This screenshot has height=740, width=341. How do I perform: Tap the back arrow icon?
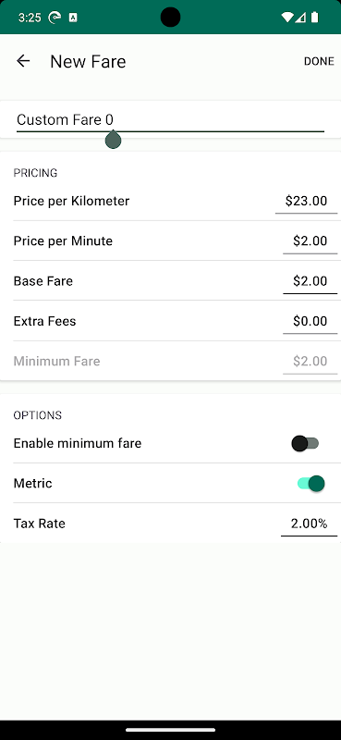(x=23, y=61)
